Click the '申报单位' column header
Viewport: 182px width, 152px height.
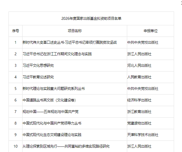click(x=150, y=31)
